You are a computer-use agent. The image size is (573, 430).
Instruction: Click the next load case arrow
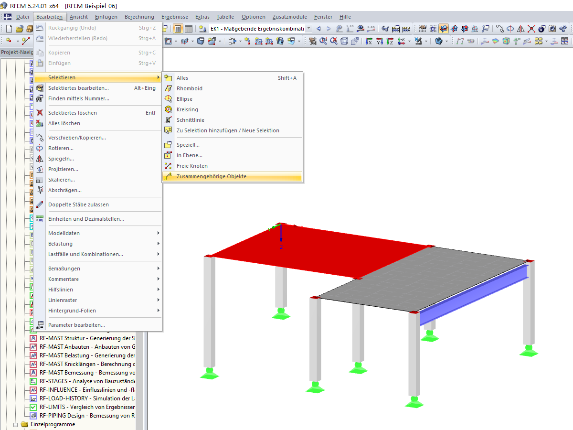[329, 29]
